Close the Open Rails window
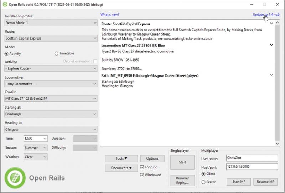 tap(278, 4)
